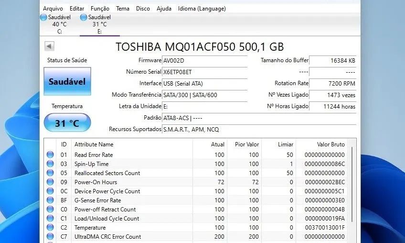Open the Arquivo menu
The height and width of the screenshot is (243, 405).
(53, 9)
